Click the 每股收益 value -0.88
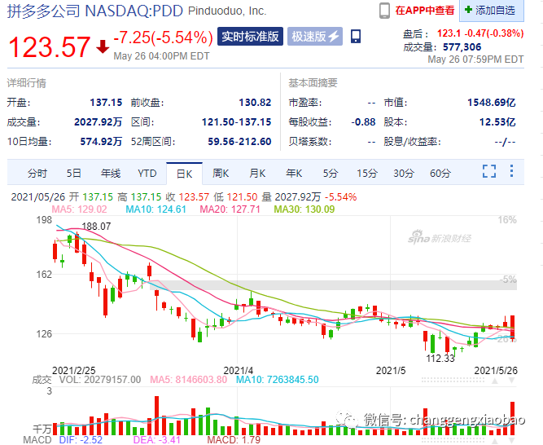 click(363, 122)
